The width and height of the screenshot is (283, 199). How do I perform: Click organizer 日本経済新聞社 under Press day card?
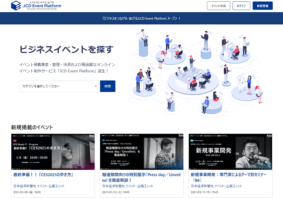coord(128,186)
